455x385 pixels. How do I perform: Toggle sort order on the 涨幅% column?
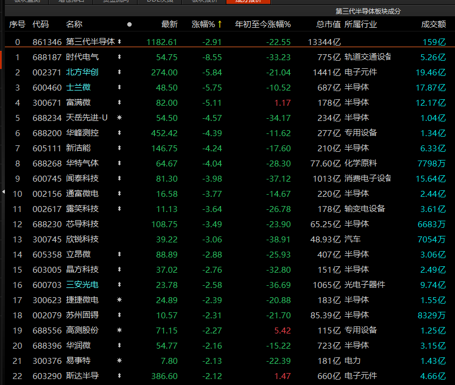click(207, 24)
